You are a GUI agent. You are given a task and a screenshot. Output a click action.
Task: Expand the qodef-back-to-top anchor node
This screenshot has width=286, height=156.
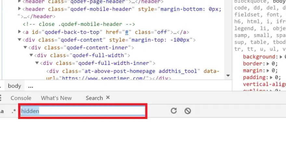(x=19, y=32)
